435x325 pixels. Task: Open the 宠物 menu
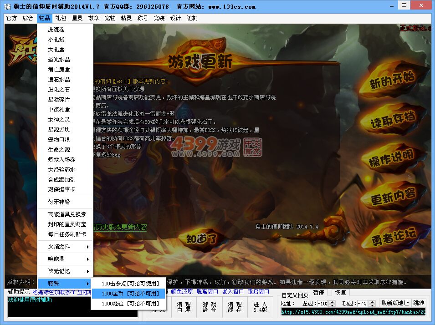(x=110, y=18)
